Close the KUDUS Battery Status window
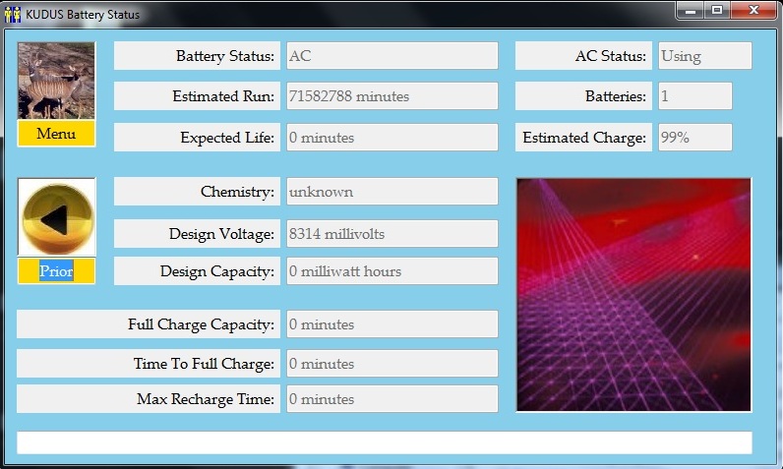The width and height of the screenshot is (783, 469). coord(753,11)
